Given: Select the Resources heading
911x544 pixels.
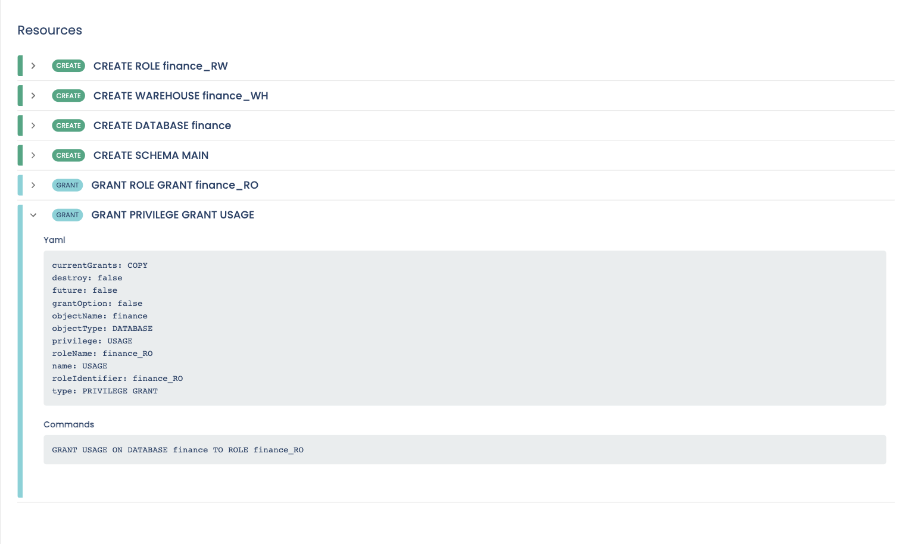Looking at the screenshot, I should point(50,30).
